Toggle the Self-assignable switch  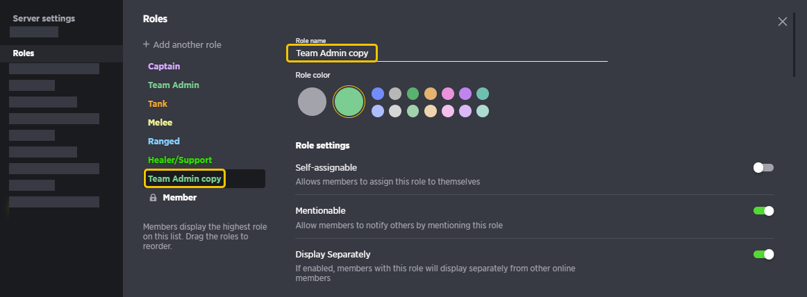pyautogui.click(x=763, y=167)
